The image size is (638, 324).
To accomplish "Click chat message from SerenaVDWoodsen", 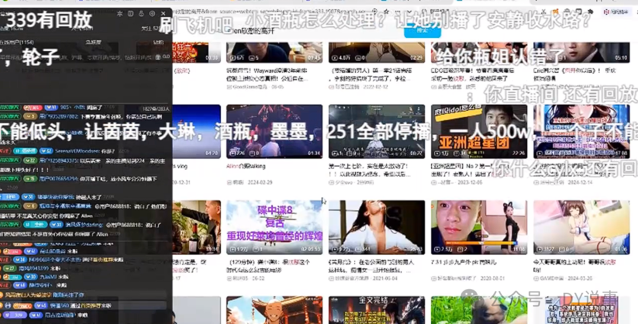I will point(84,151).
